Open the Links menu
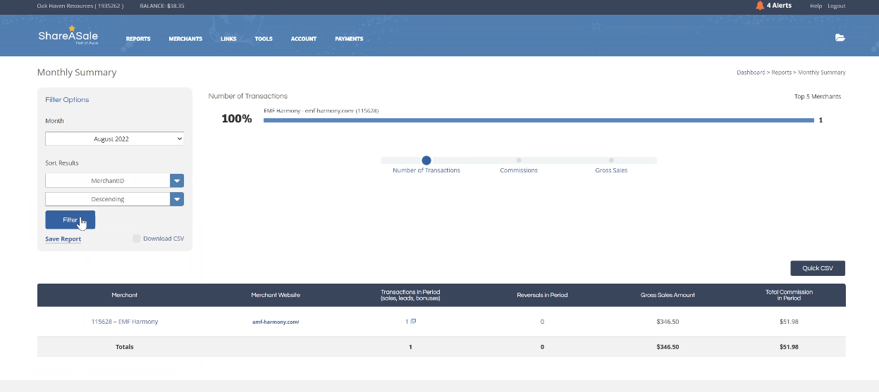The image size is (879, 392). tap(228, 39)
